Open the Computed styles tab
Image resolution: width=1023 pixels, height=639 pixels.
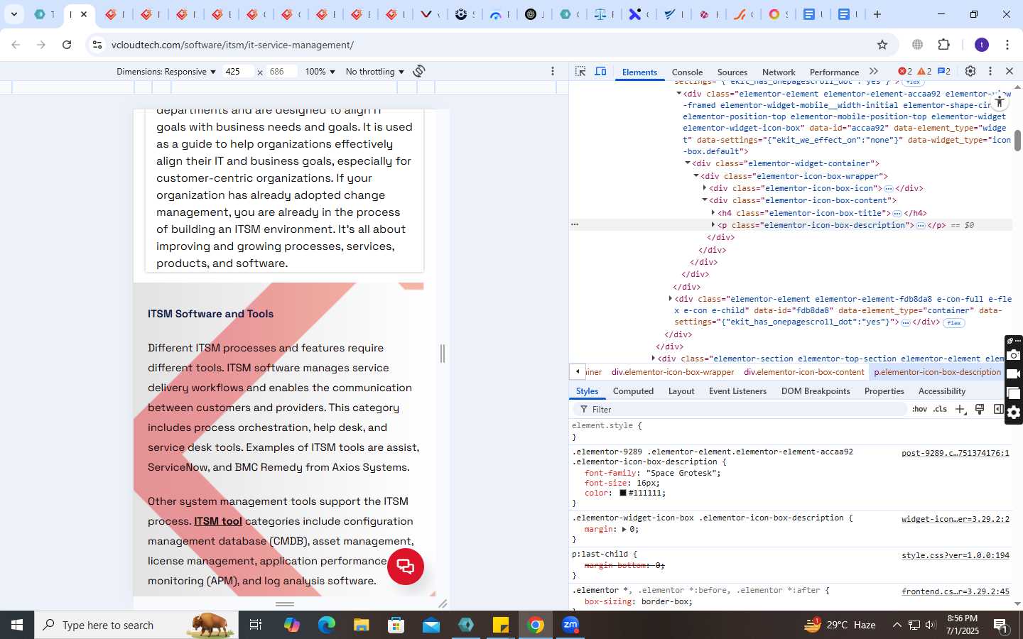pyautogui.click(x=633, y=391)
